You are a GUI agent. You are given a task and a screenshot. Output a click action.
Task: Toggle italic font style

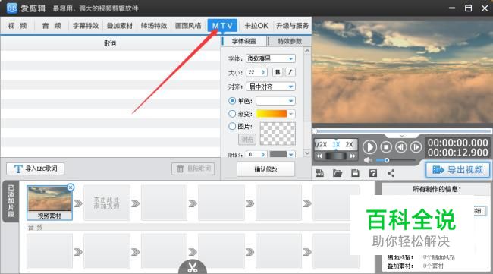click(x=290, y=72)
